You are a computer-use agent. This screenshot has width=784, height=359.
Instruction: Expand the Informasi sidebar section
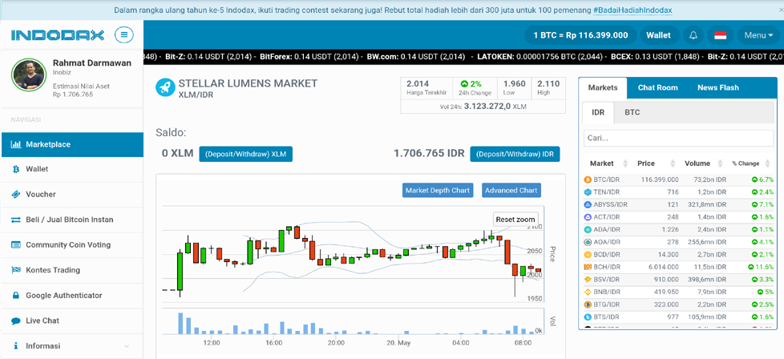pos(127,346)
